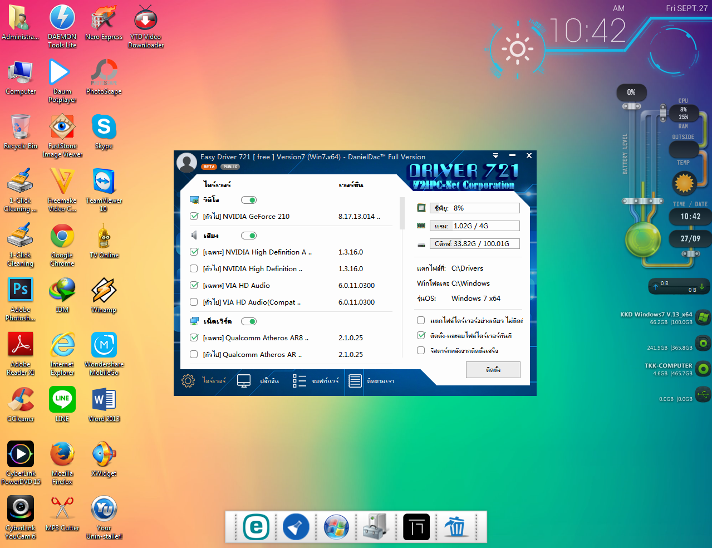Image resolution: width=712 pixels, height=548 pixels.
Task: Select Nero Express desktop icon
Action: coord(104,22)
